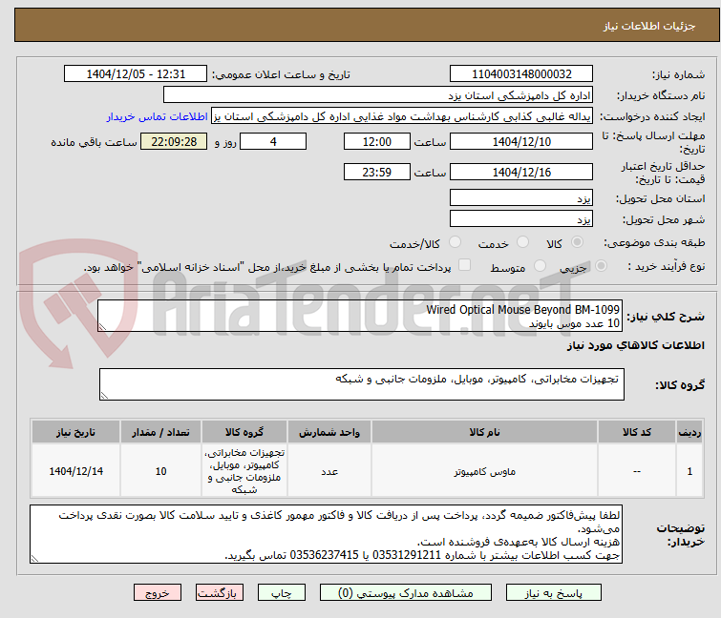Click the remaining days field showing 4
Image resolution: width=721 pixels, height=618 pixels.
pyautogui.click(x=273, y=141)
